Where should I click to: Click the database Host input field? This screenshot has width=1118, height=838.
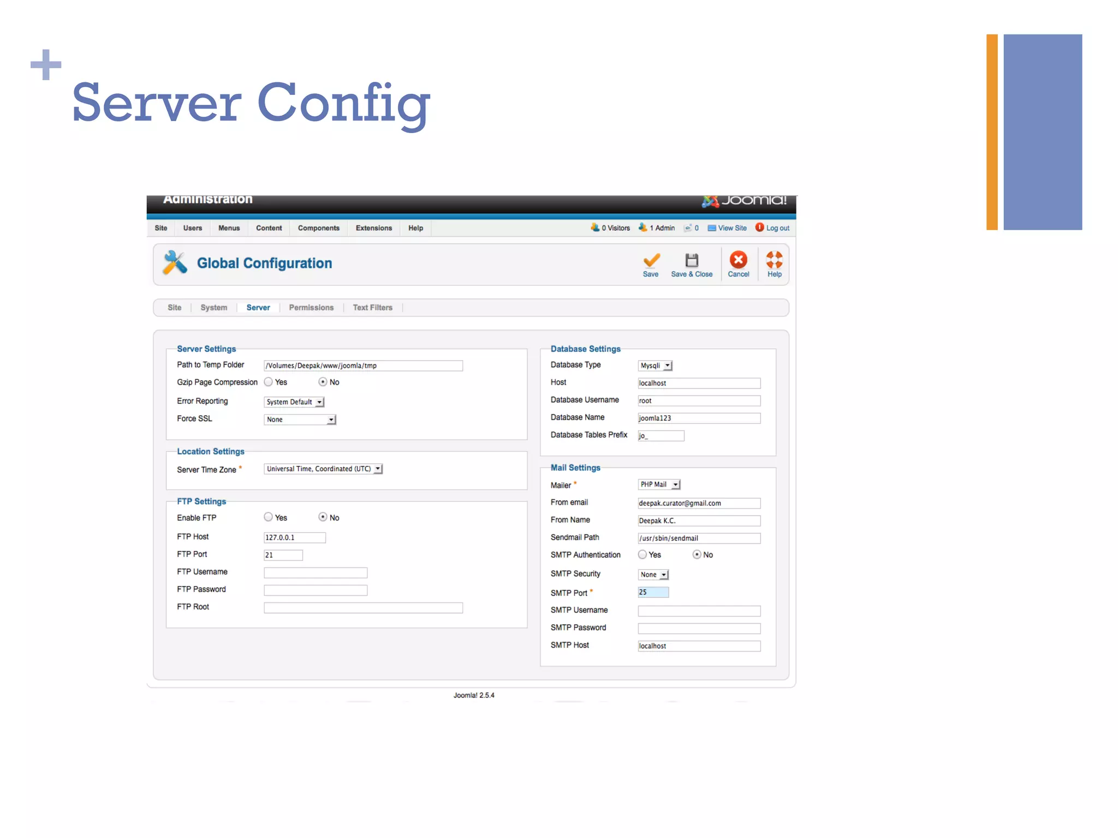coord(699,383)
